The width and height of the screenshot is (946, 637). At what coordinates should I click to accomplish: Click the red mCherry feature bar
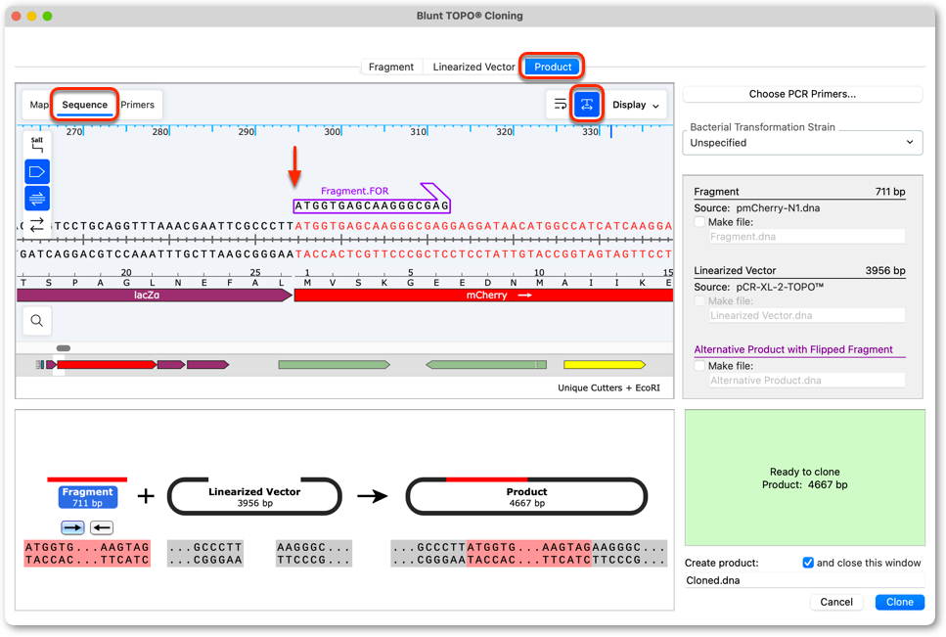tap(483, 295)
